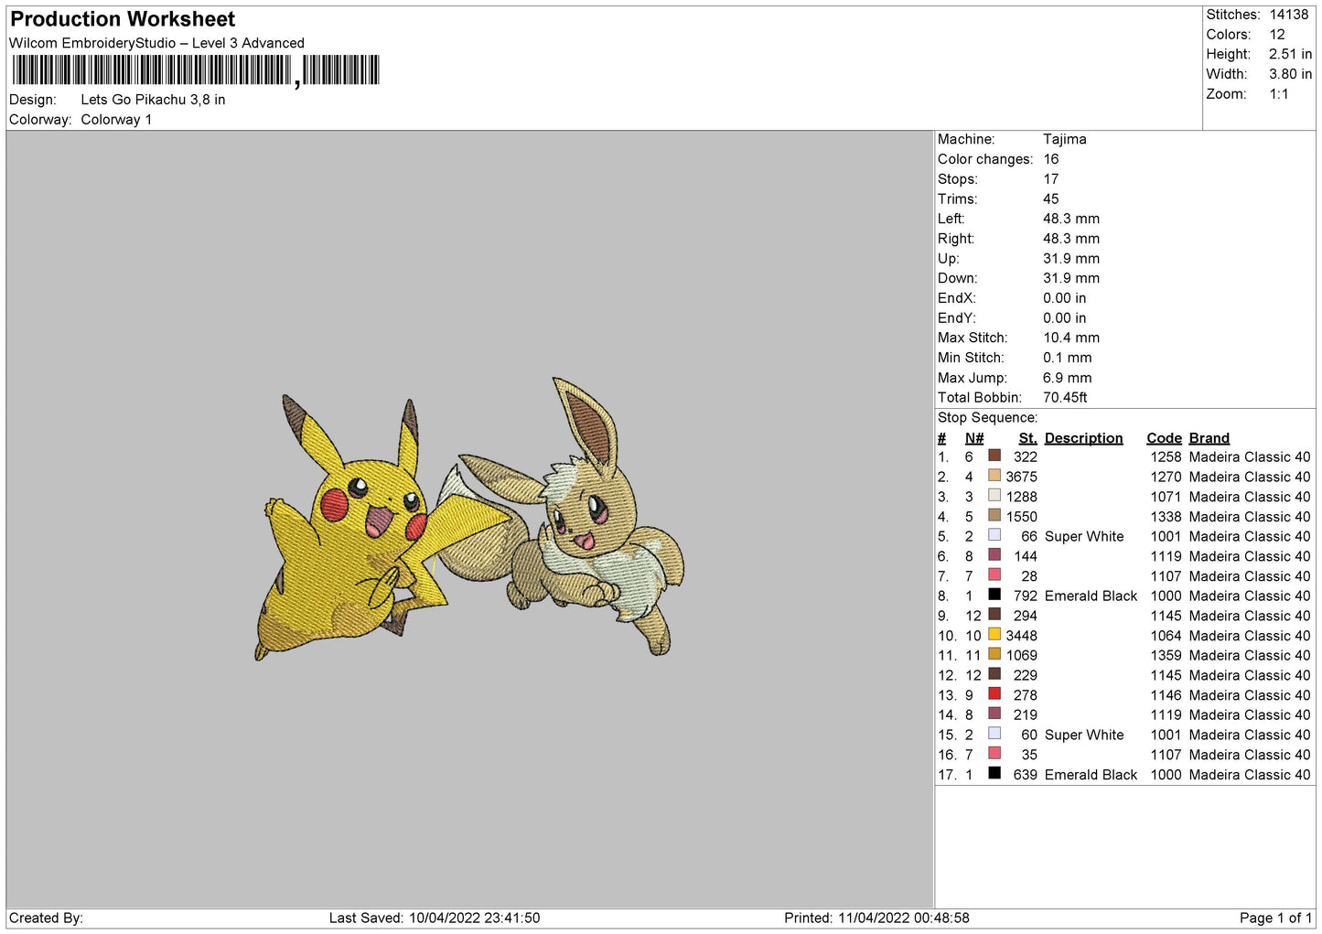
Task: Select the Code column header
Action: point(1164,438)
